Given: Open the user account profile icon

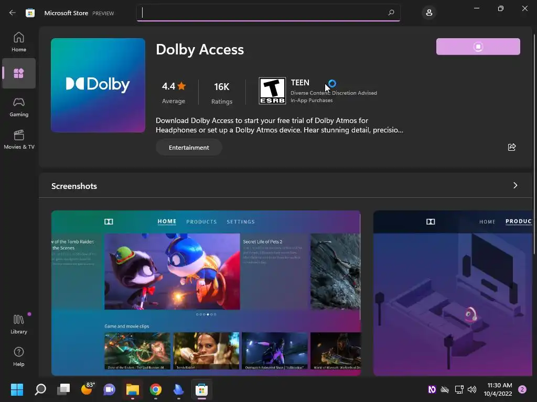Looking at the screenshot, I should [x=429, y=13].
